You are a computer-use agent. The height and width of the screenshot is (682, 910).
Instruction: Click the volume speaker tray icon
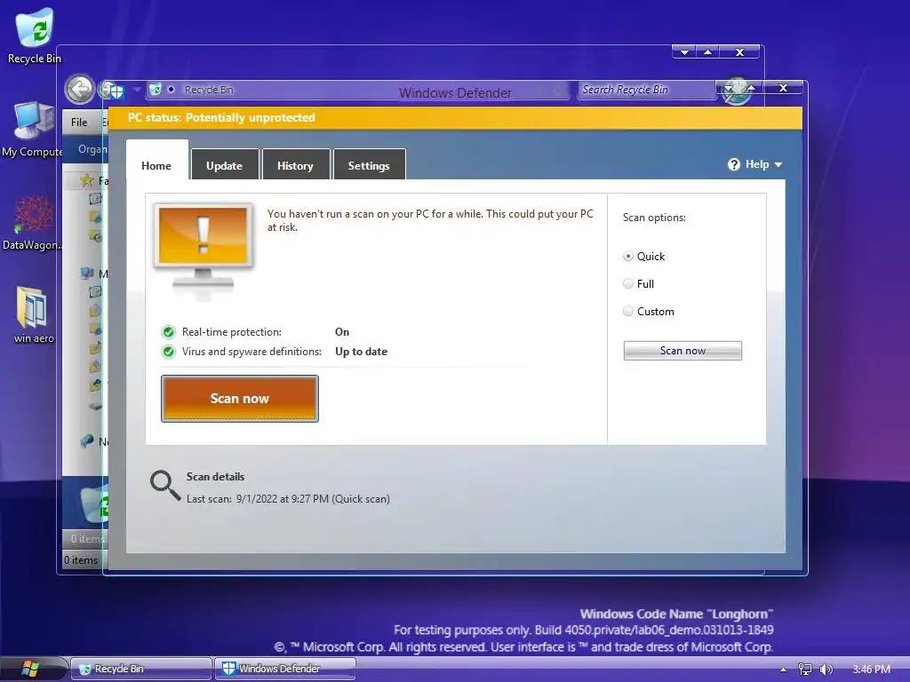(x=826, y=670)
